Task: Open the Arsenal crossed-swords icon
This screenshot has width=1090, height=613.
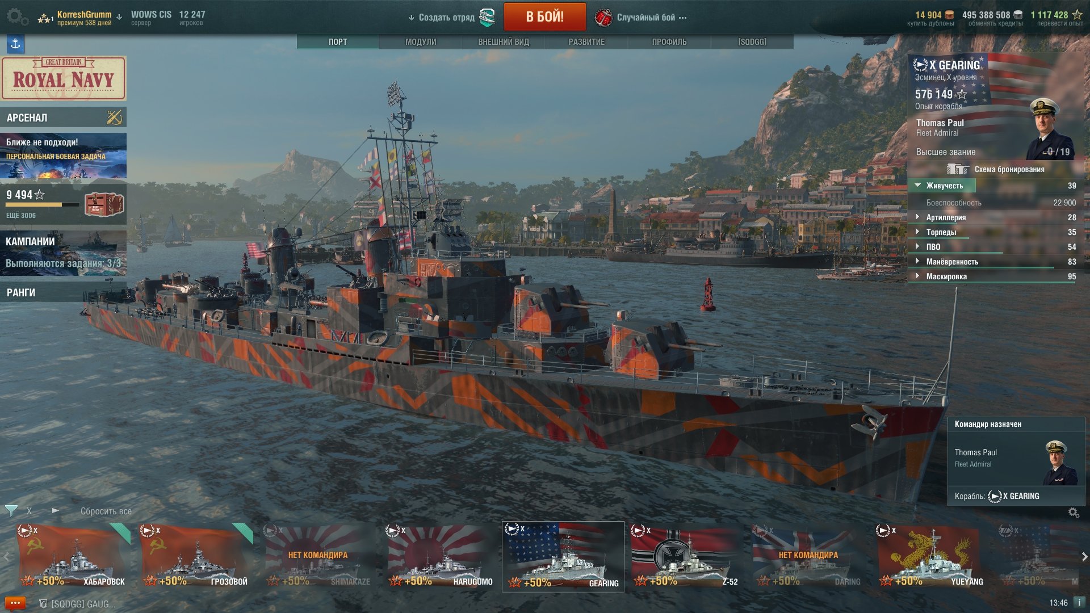Action: (x=114, y=117)
